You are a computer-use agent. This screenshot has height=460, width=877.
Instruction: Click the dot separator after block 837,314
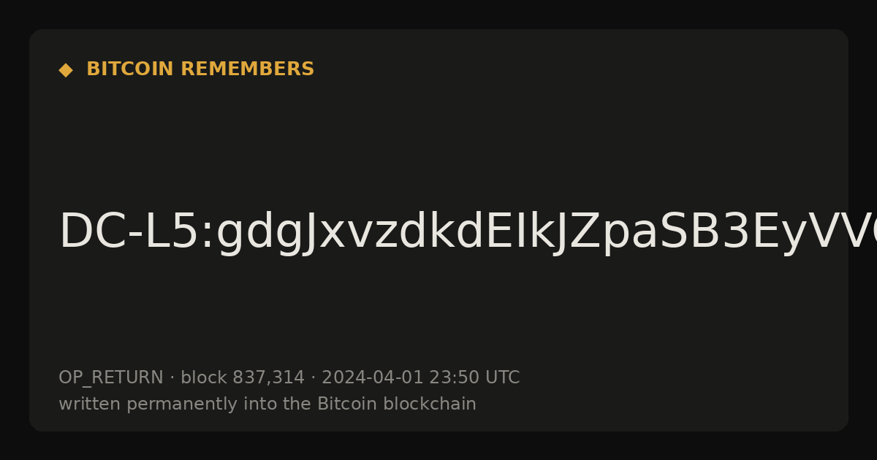coord(313,378)
